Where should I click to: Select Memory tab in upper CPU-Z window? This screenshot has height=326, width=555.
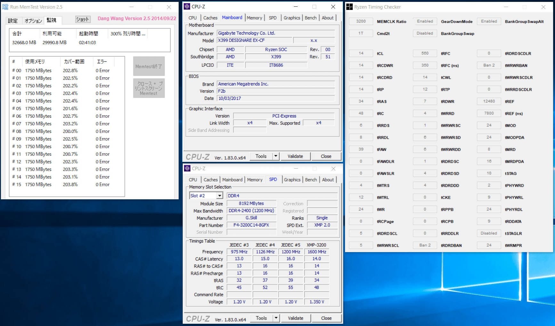pyautogui.click(x=254, y=18)
